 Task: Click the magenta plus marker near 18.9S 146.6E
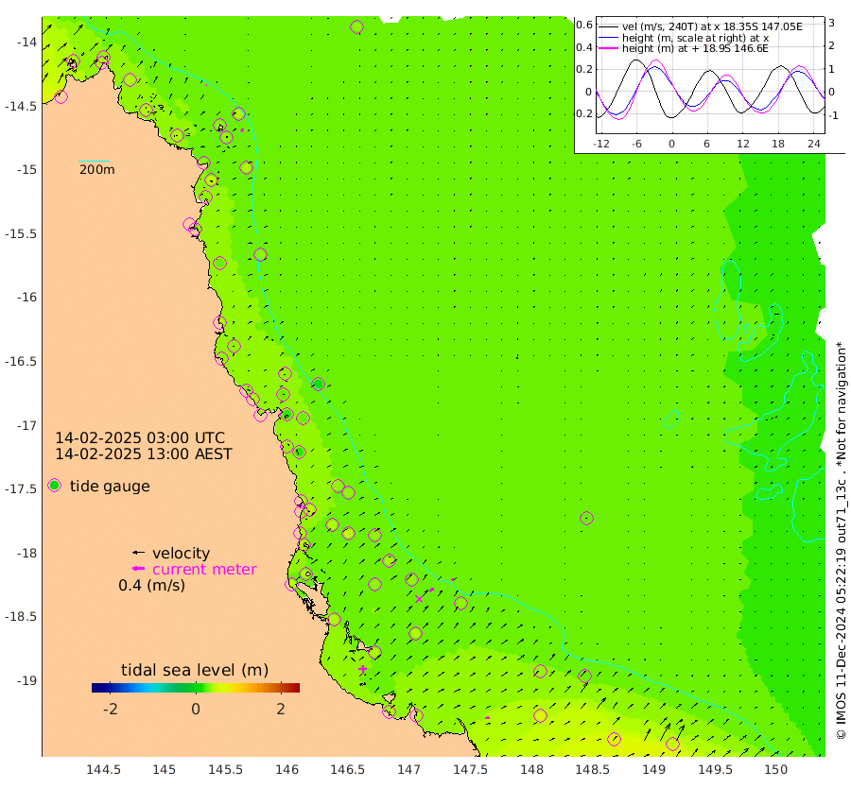[x=362, y=669]
